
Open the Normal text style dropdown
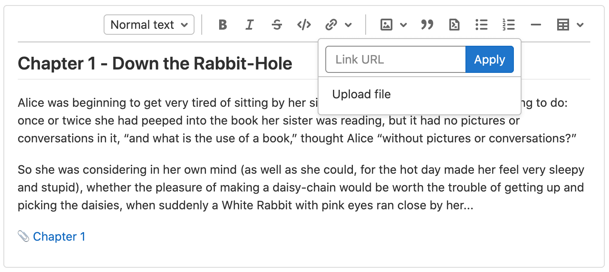tap(149, 25)
